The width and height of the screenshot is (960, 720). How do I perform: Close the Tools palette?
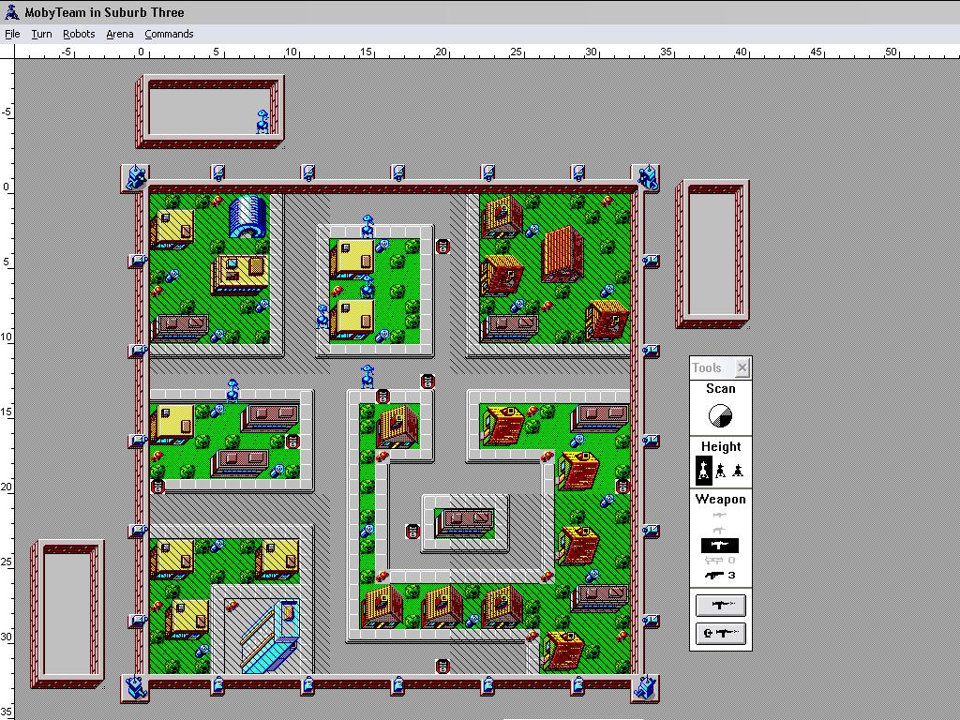coord(742,367)
